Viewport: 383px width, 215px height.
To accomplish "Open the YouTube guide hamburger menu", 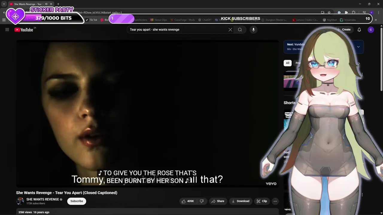I will (7, 30).
